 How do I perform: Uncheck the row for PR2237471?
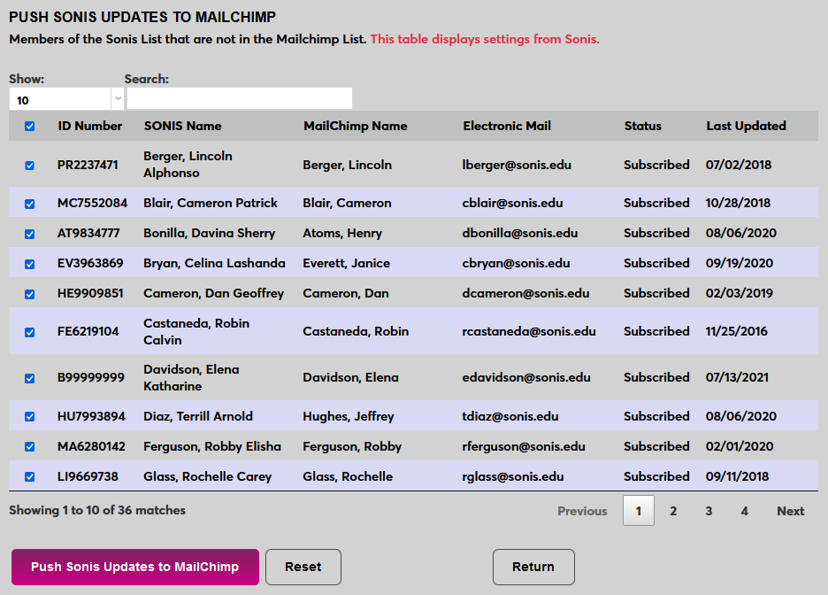coord(29,166)
